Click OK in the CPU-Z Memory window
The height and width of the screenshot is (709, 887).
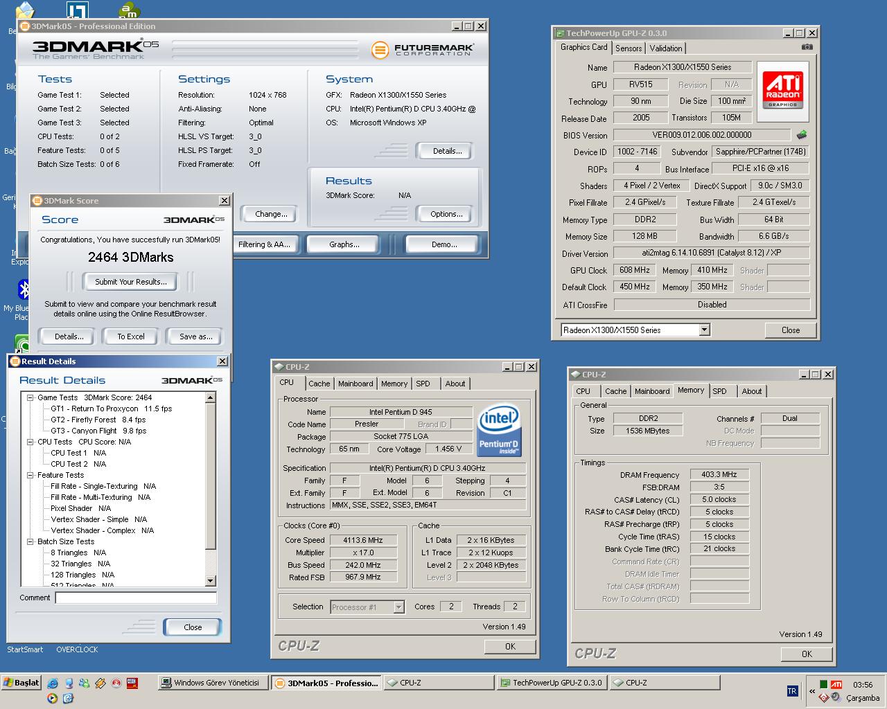807,654
